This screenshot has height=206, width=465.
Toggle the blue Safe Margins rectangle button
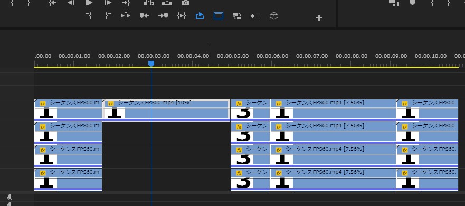[219, 16]
